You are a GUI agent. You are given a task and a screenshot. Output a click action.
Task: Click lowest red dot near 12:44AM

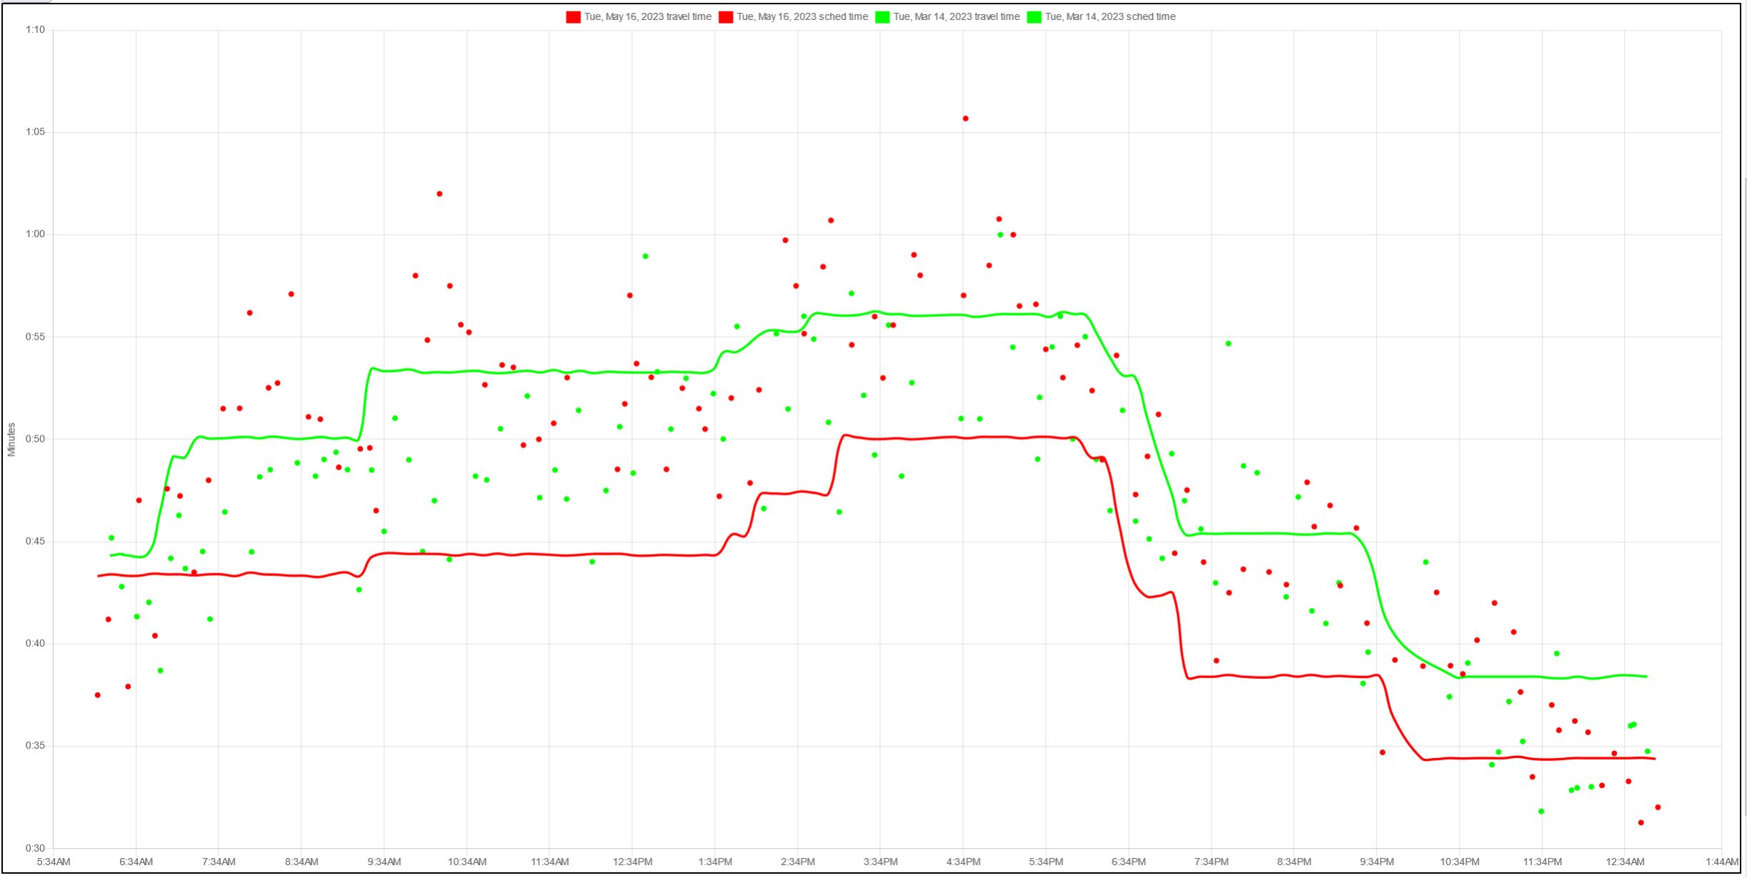1641,823
